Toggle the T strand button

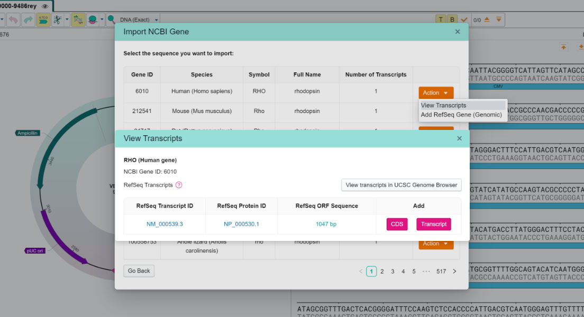(x=441, y=20)
